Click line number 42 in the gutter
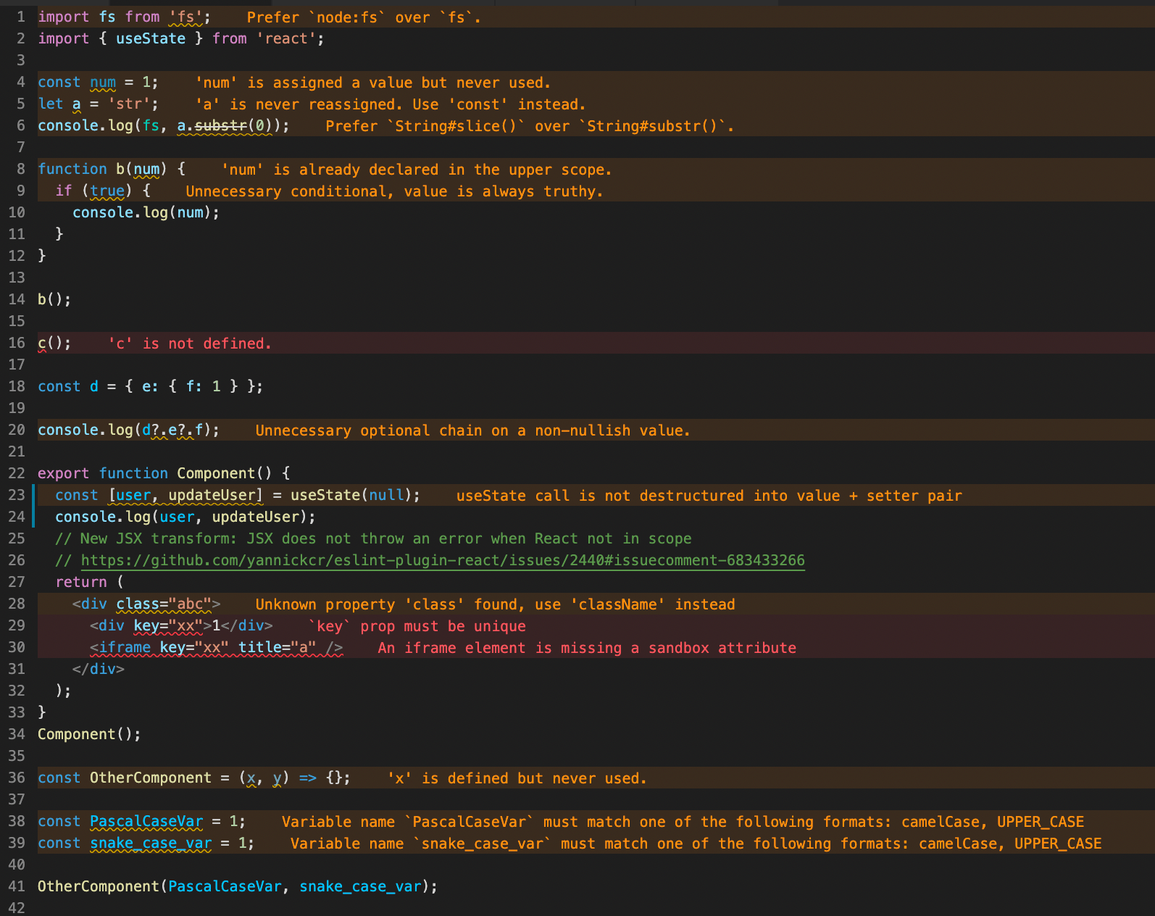 17,907
